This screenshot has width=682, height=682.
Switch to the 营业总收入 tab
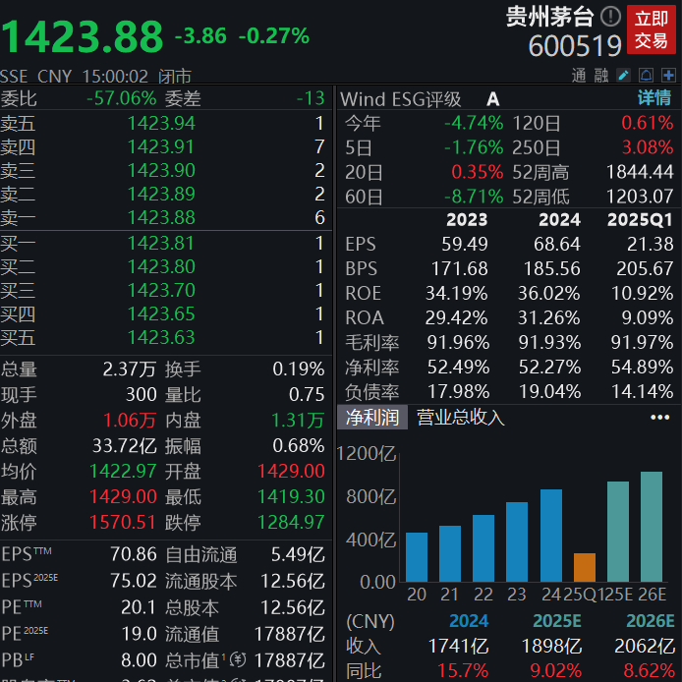461,418
